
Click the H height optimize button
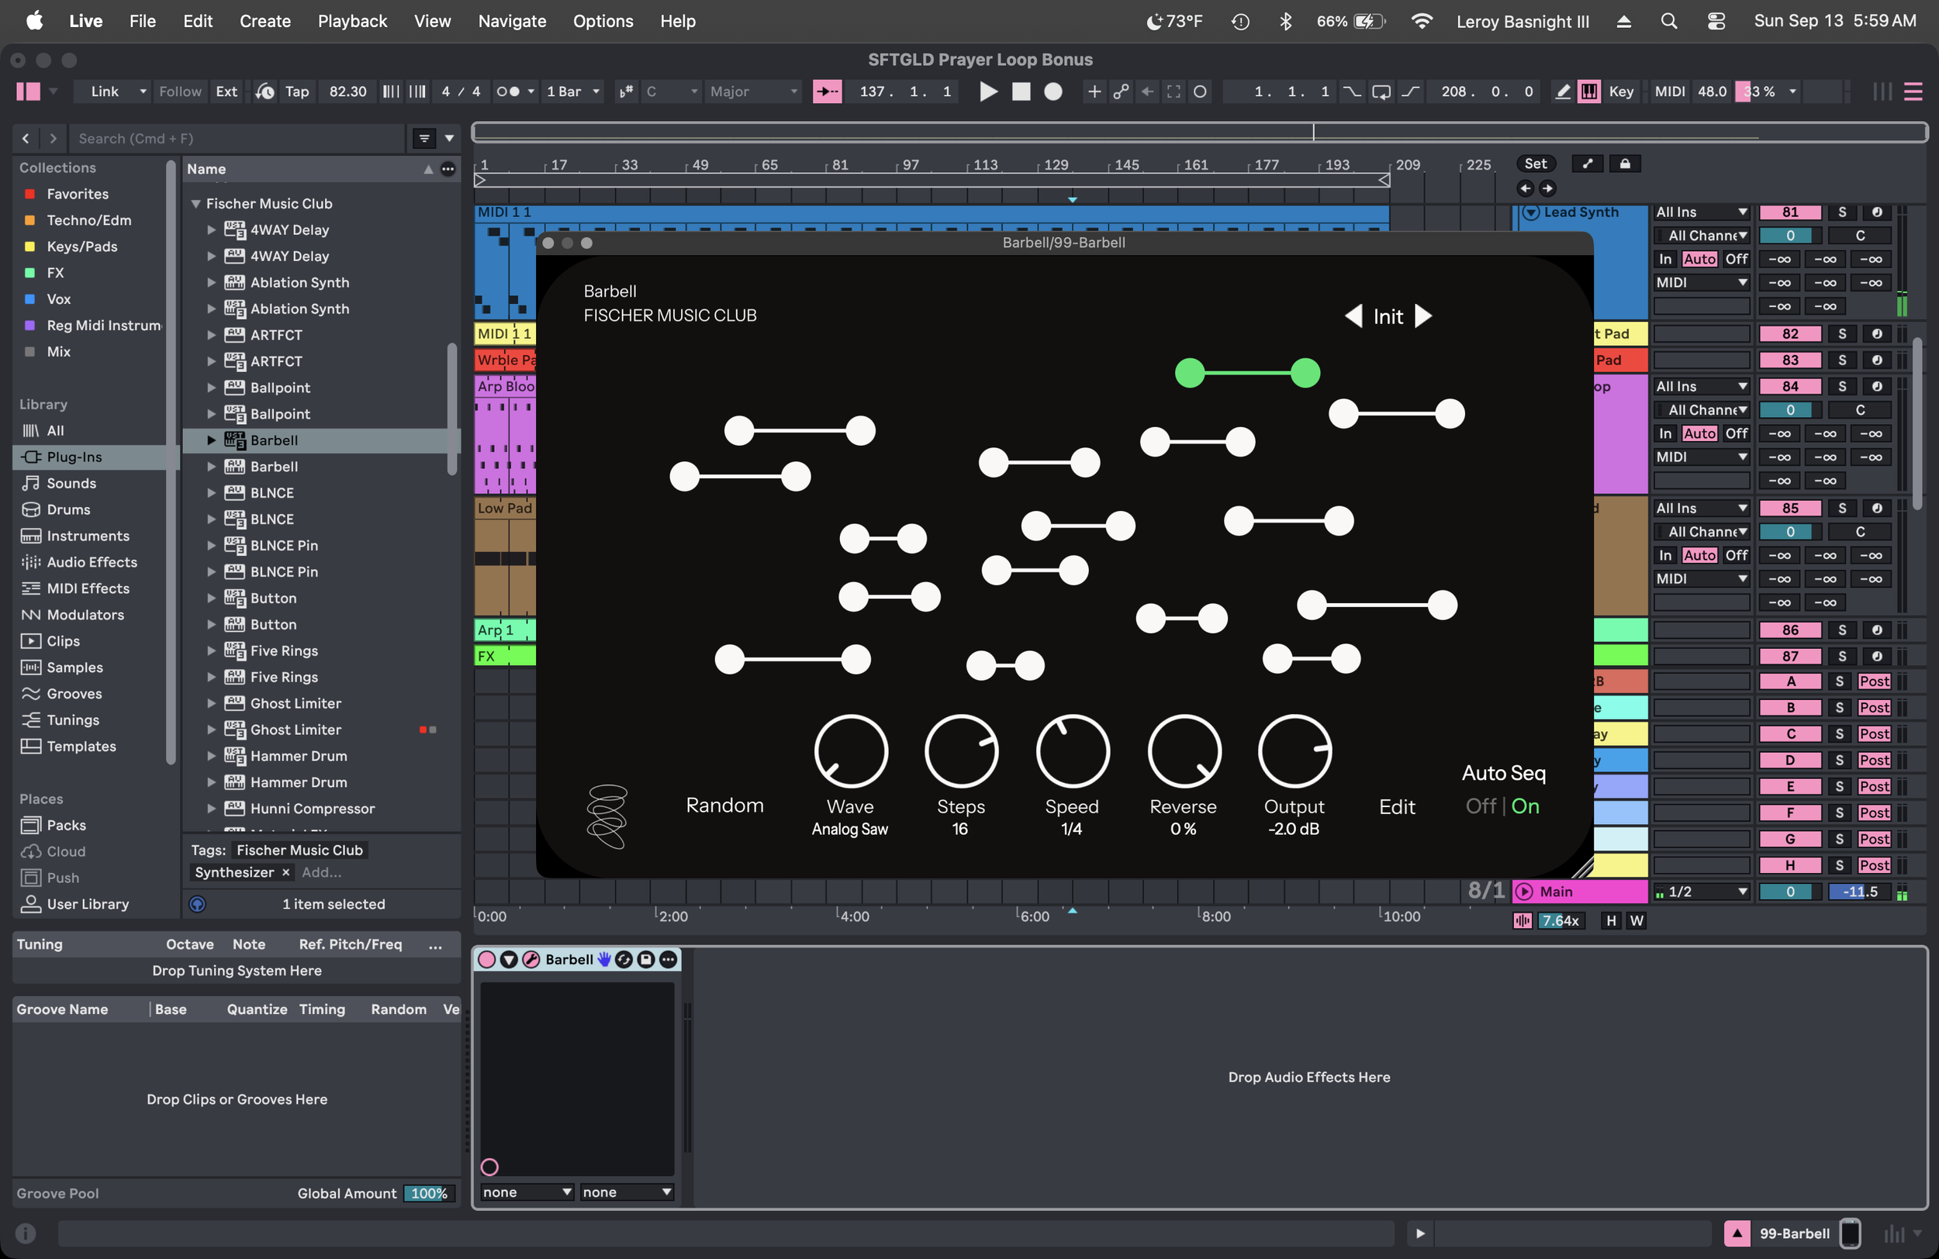point(1611,921)
